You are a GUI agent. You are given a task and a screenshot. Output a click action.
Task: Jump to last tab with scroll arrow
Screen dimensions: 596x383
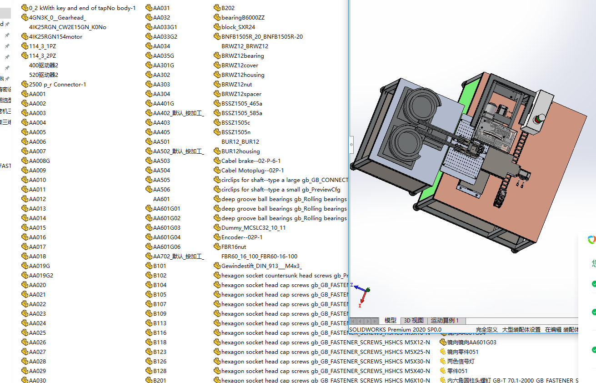(x=375, y=321)
